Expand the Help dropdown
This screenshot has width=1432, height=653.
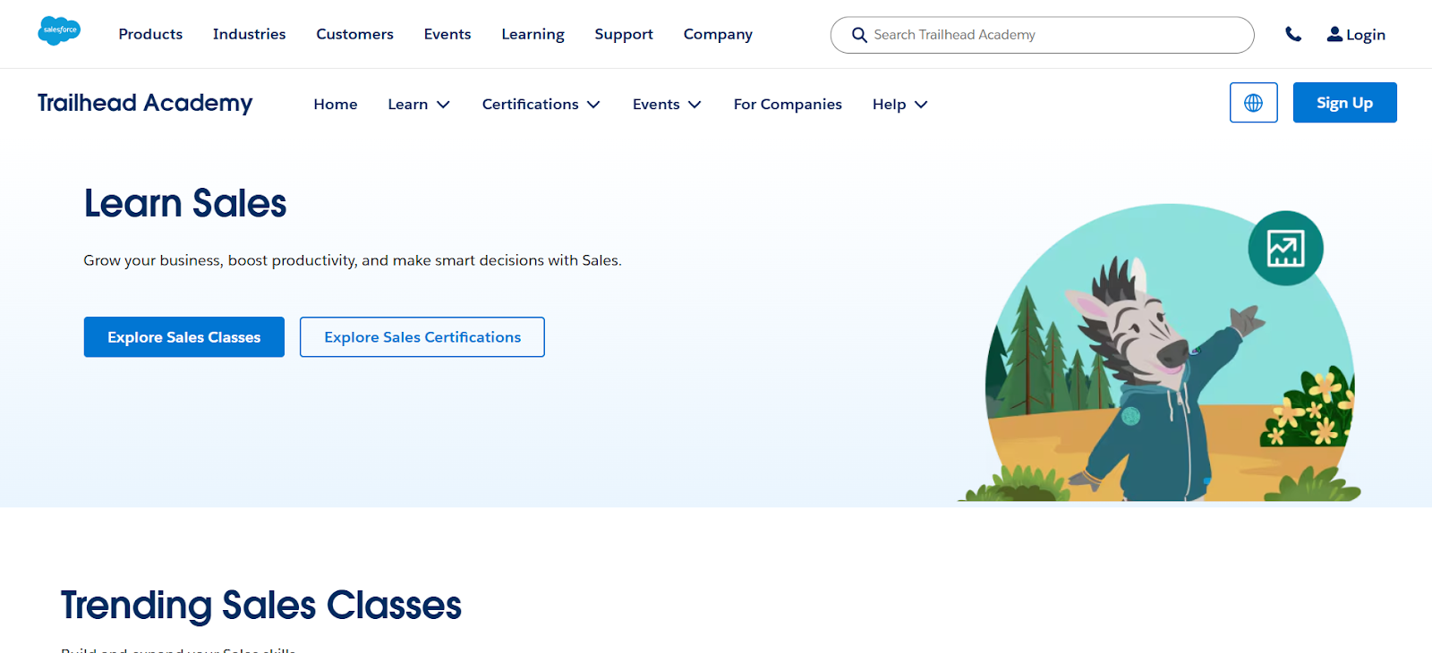pyautogui.click(x=900, y=104)
